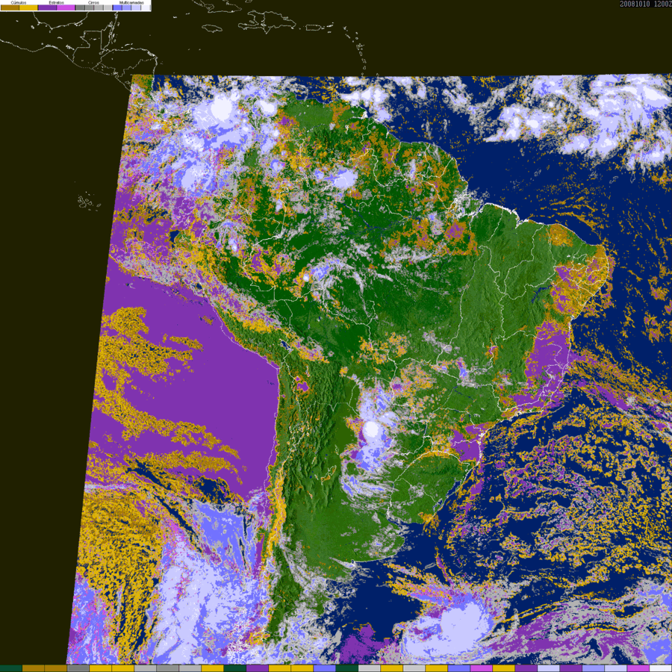
Task: Pick the second blue Multicamadas legend swatch
Action: [126, 7]
